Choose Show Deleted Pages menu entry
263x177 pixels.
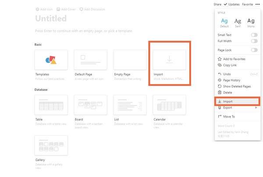click(x=238, y=86)
